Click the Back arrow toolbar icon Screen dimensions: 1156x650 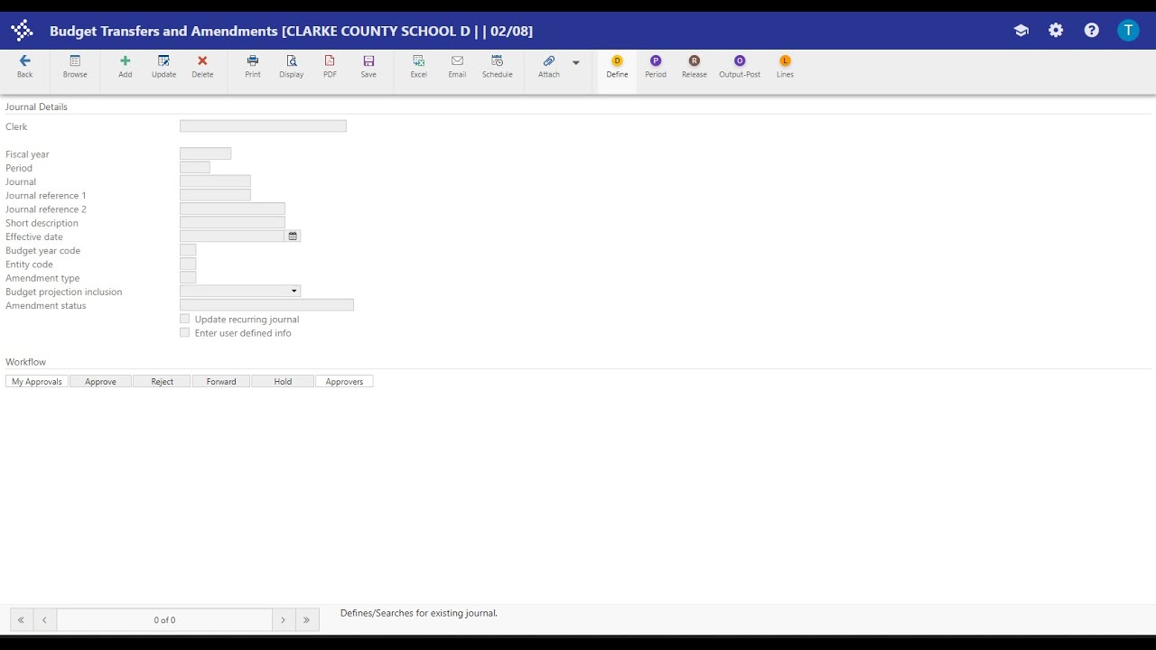coord(24,61)
